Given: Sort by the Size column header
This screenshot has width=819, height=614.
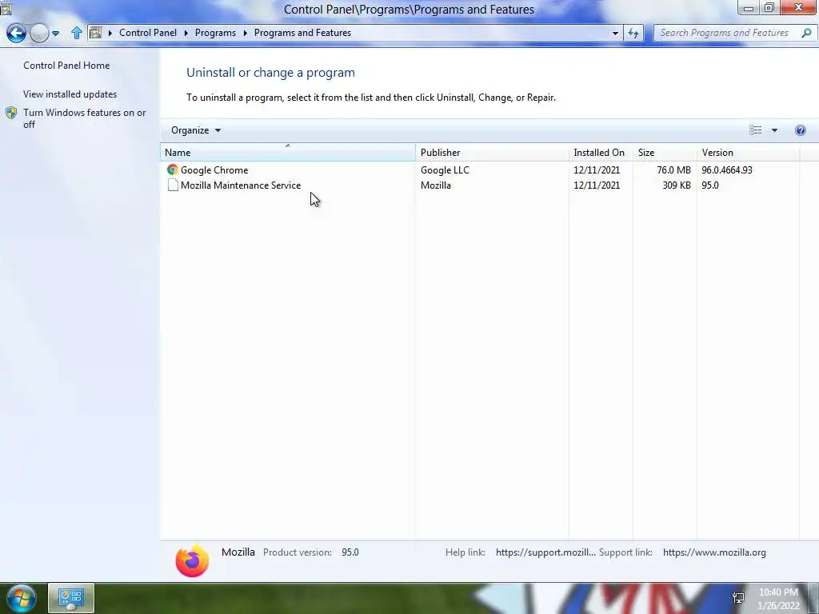Looking at the screenshot, I should coord(664,153).
